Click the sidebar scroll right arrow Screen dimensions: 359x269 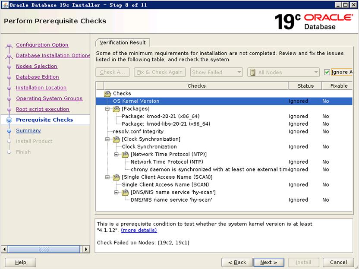click(x=86, y=249)
